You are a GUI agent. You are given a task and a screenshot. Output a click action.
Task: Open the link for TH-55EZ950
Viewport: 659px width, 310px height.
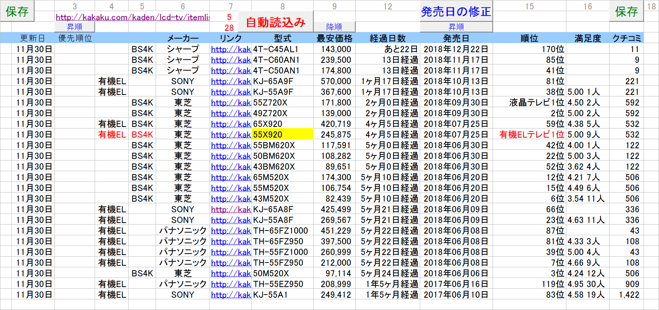[231, 284]
